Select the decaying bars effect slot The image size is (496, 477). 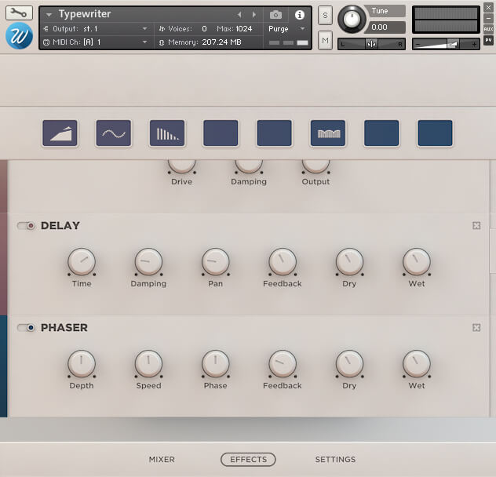coord(167,133)
